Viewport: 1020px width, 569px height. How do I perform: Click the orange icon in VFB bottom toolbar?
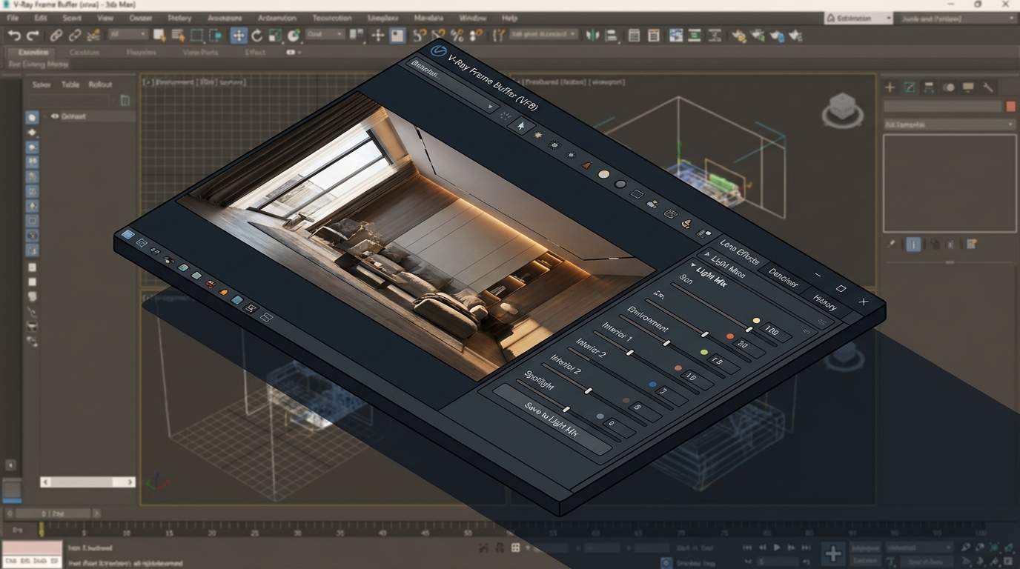223,292
